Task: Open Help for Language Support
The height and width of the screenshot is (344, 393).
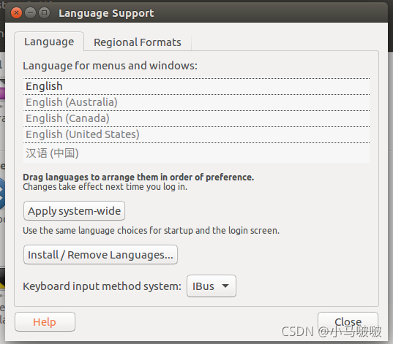Action: coord(45,322)
